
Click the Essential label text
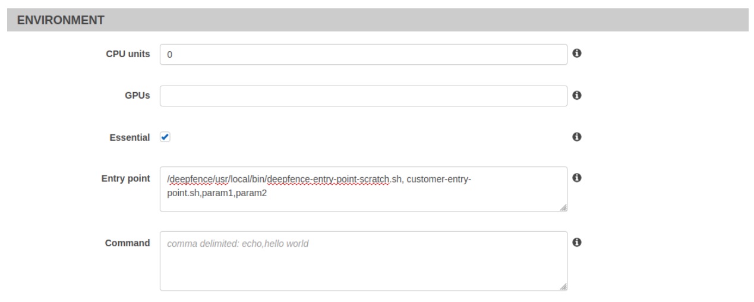point(130,137)
